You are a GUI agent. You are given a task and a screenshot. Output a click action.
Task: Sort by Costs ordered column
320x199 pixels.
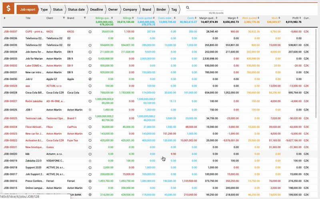pyautogui.click(x=167, y=18)
